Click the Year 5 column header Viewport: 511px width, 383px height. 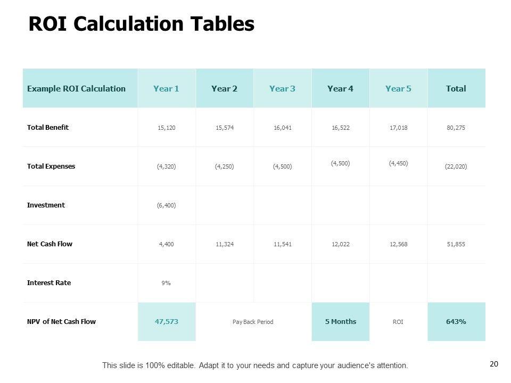click(x=398, y=89)
